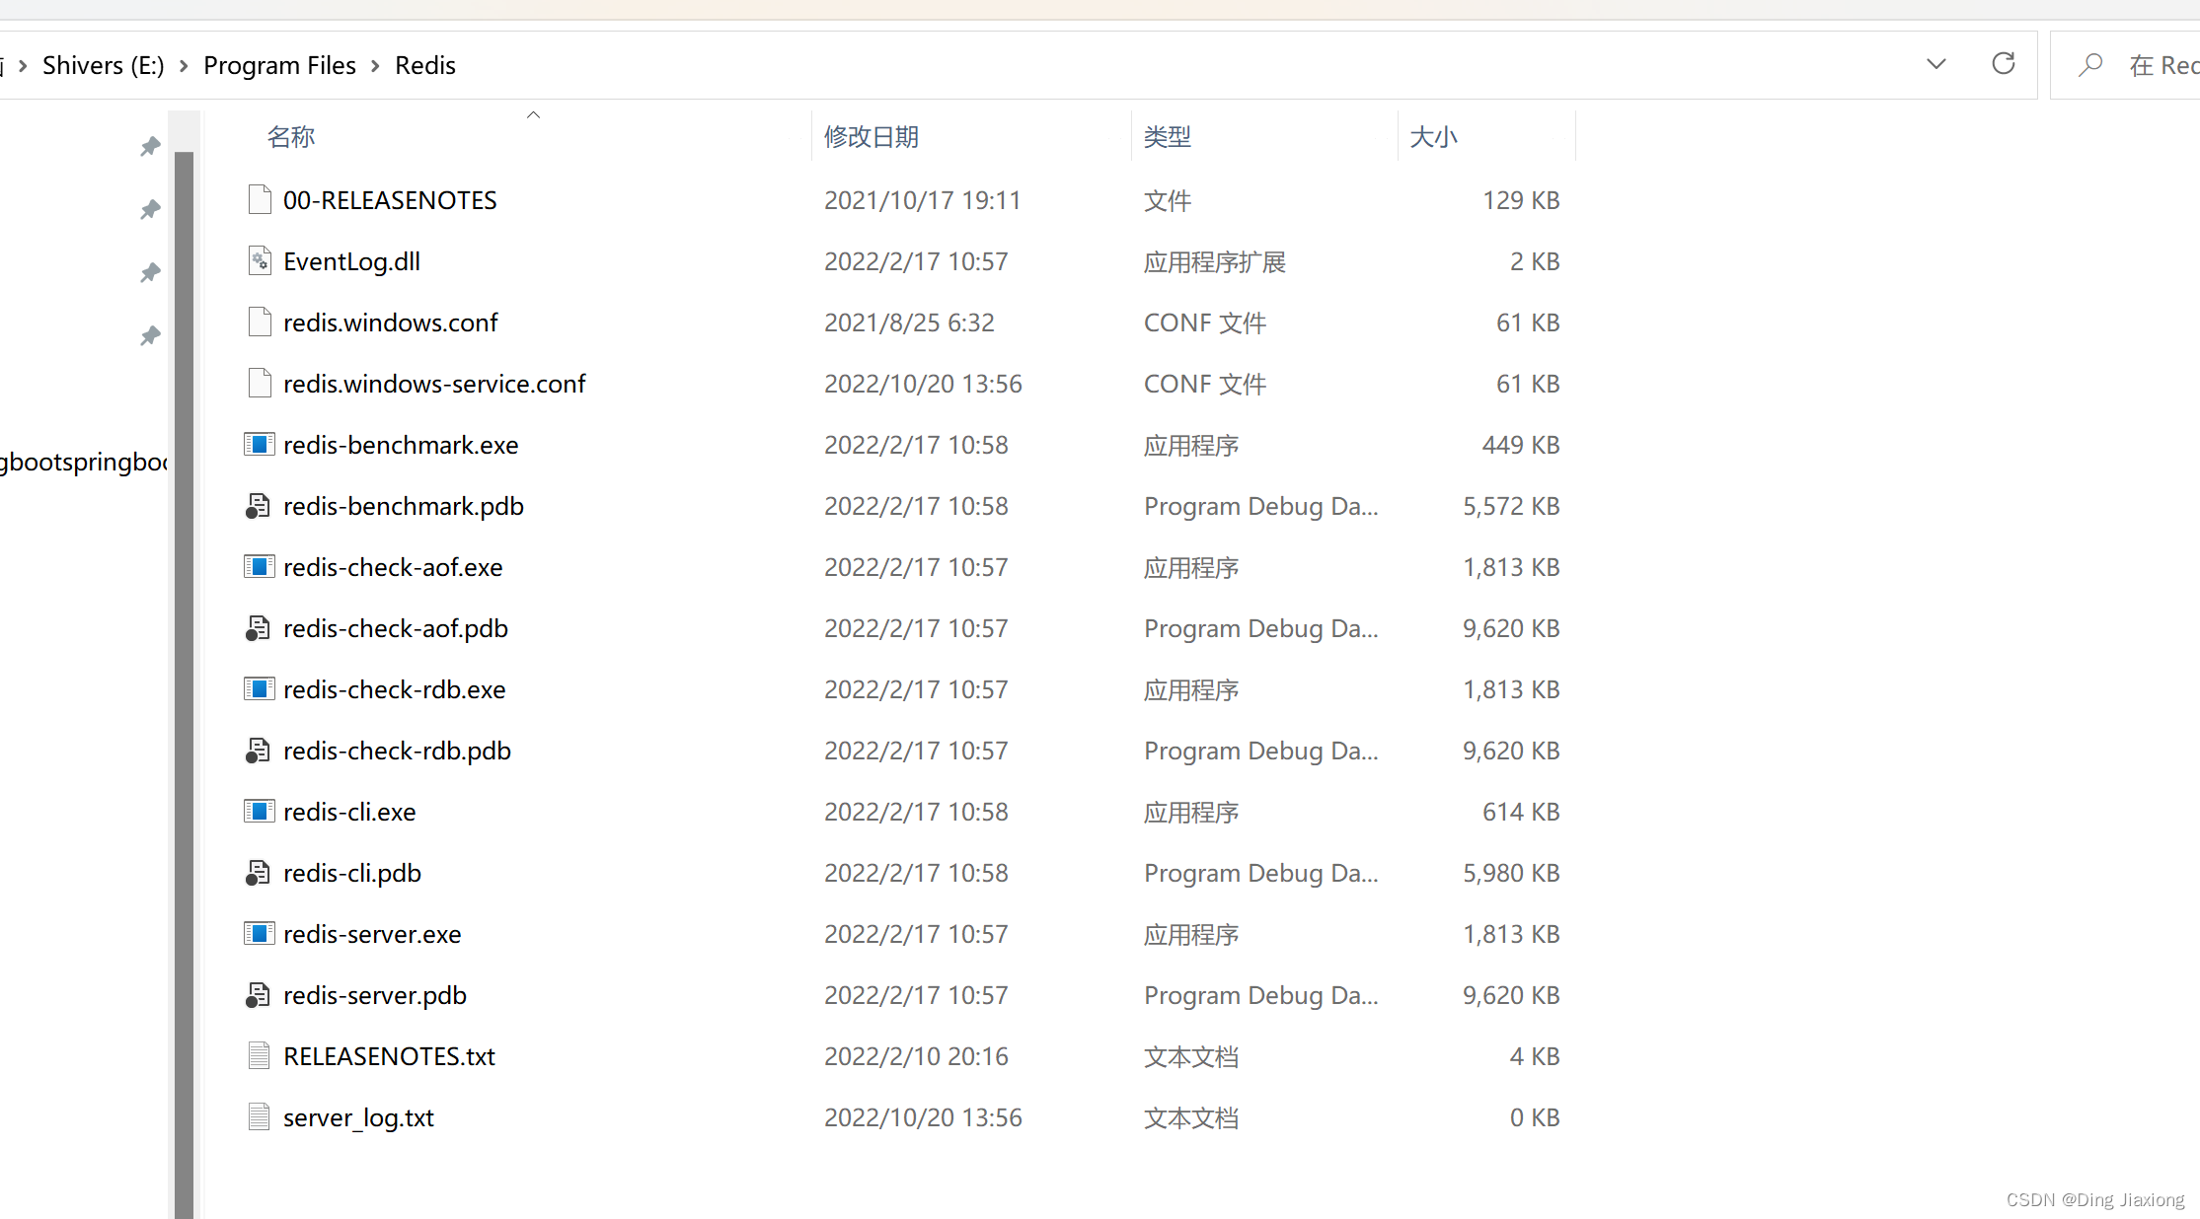Viewport: 2200px width, 1219px height.
Task: Select file name EventLog.dll
Action: (351, 261)
